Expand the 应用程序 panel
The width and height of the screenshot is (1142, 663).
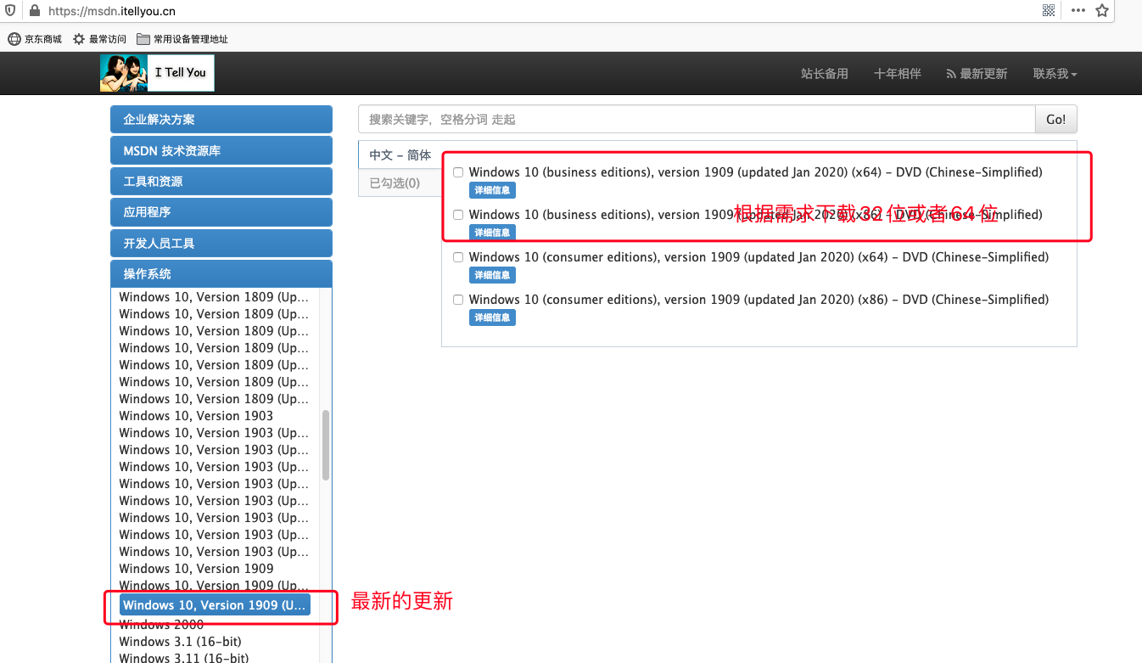tap(221, 212)
